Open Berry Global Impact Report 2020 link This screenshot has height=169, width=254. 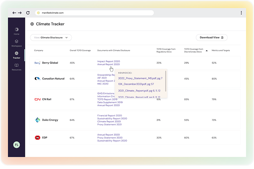[108, 61]
